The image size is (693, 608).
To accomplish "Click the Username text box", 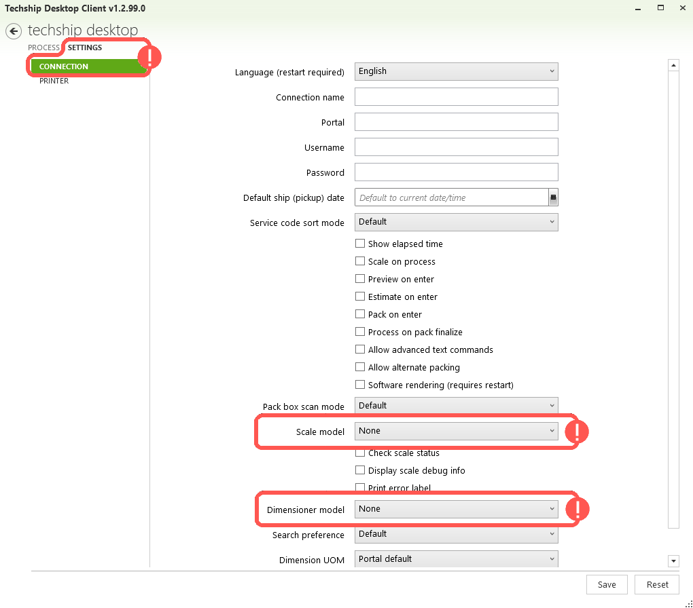I will click(456, 147).
